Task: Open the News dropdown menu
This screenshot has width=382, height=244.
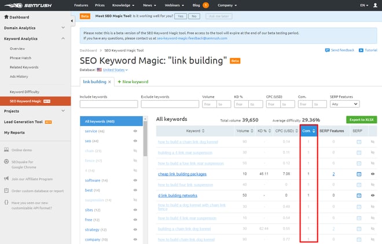Action: pos(149,5)
